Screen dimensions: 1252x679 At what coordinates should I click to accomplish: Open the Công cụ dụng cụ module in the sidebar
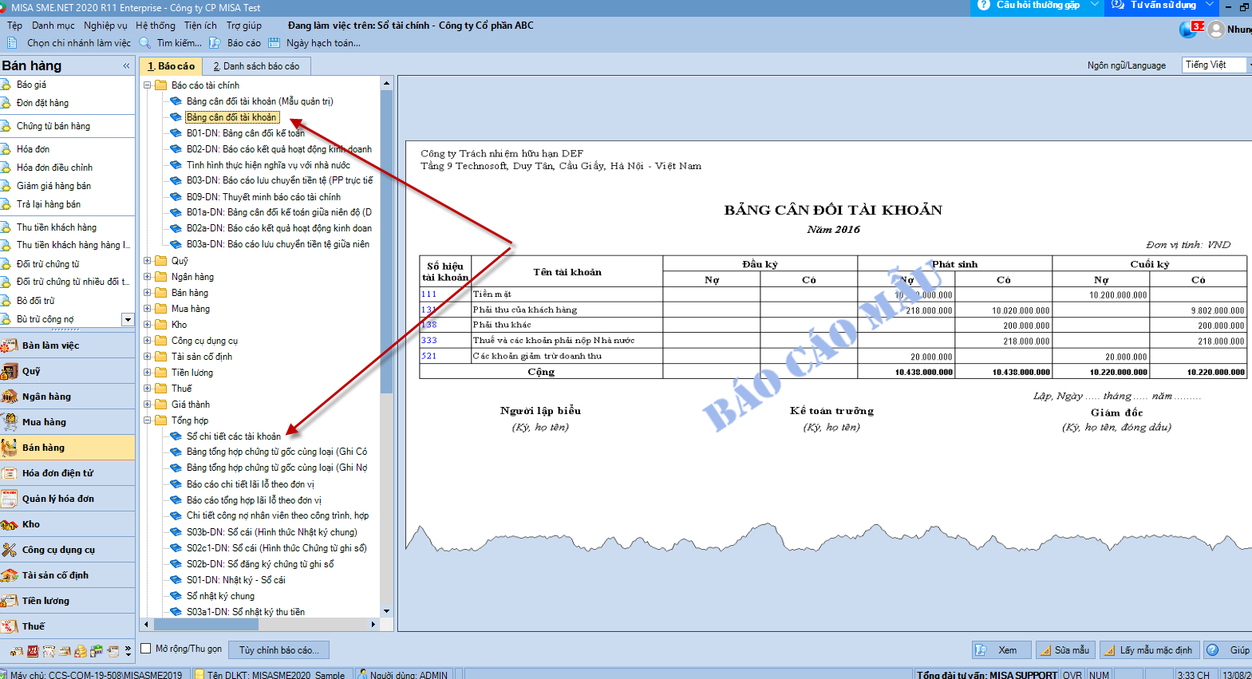tap(68, 550)
